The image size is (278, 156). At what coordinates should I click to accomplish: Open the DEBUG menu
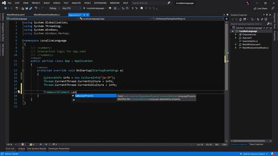tap(57, 3)
